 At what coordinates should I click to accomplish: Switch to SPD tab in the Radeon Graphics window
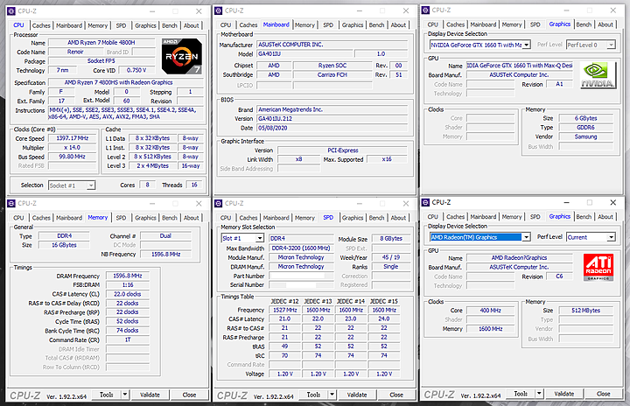[535, 217]
